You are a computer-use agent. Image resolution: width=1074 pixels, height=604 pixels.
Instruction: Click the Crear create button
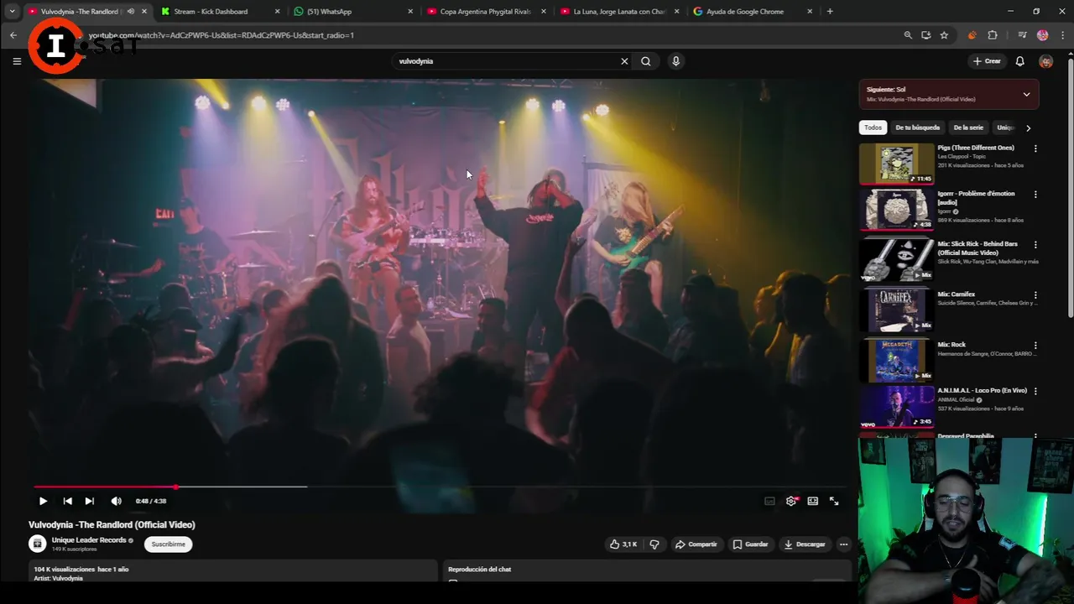[x=987, y=61]
